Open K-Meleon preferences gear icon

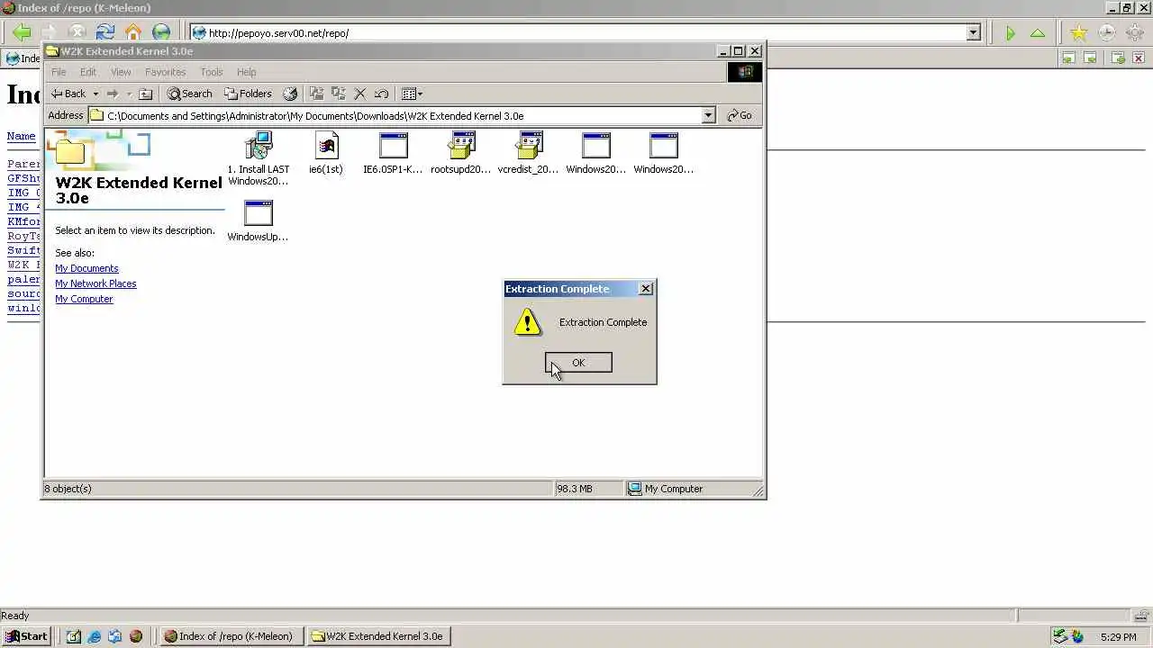(1135, 33)
